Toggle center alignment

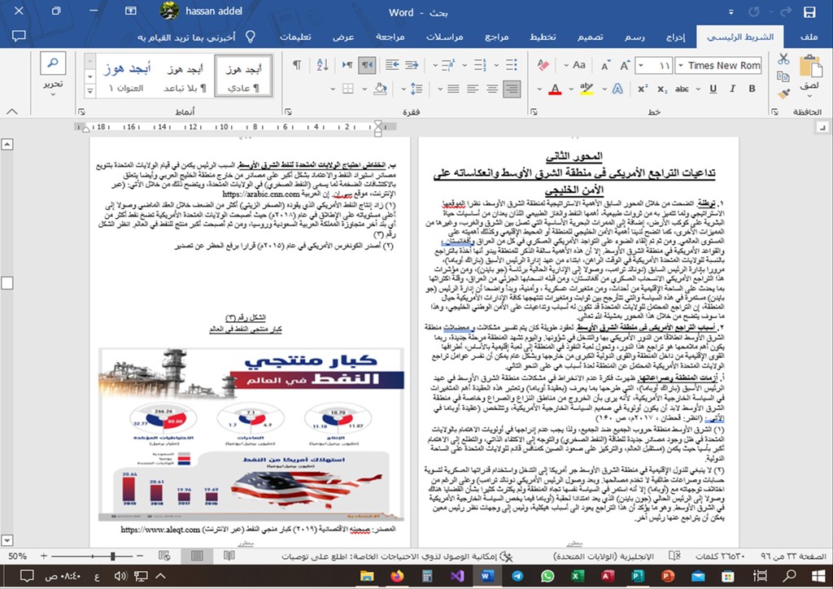click(x=492, y=89)
